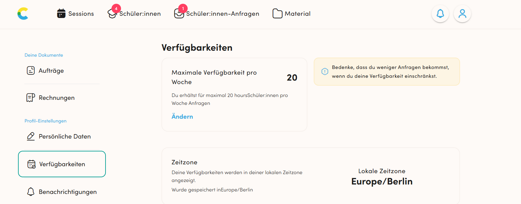The image size is (521, 204).
Task: Click the info icon in warning banner
Action: tap(325, 71)
